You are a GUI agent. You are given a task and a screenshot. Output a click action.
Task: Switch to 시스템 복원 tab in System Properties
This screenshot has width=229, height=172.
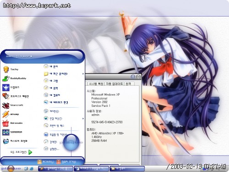[96, 84]
